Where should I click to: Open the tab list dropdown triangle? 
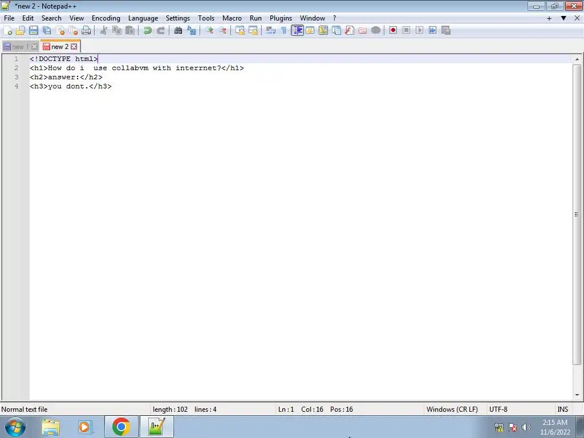point(563,18)
